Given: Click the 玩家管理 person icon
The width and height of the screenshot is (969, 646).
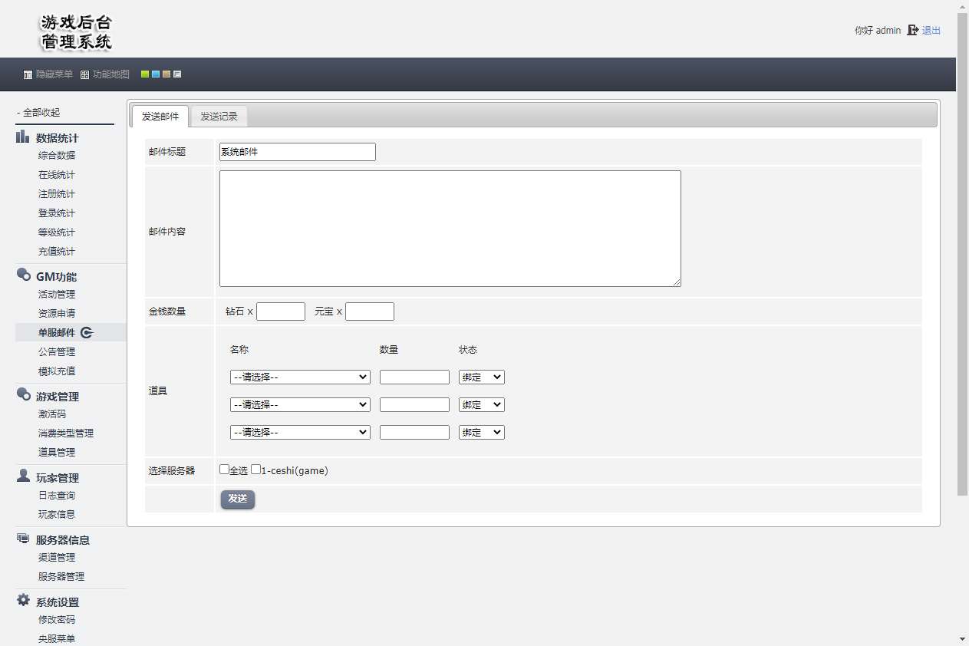Looking at the screenshot, I should pos(24,476).
